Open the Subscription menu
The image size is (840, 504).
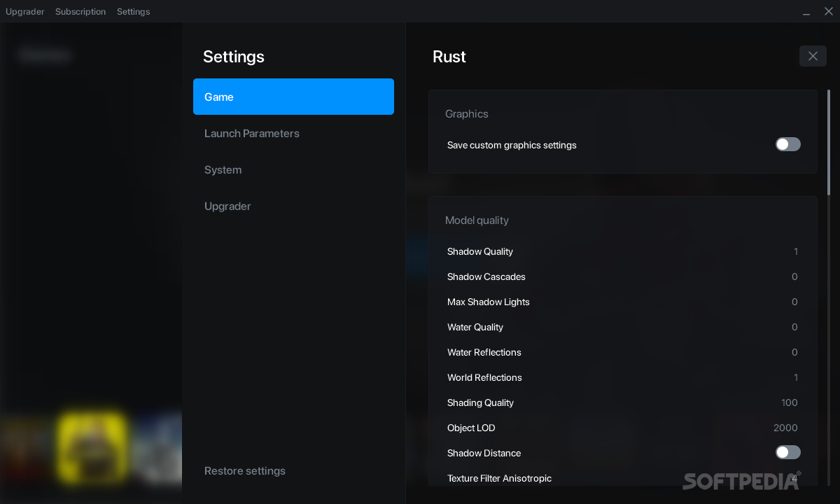pyautogui.click(x=80, y=11)
